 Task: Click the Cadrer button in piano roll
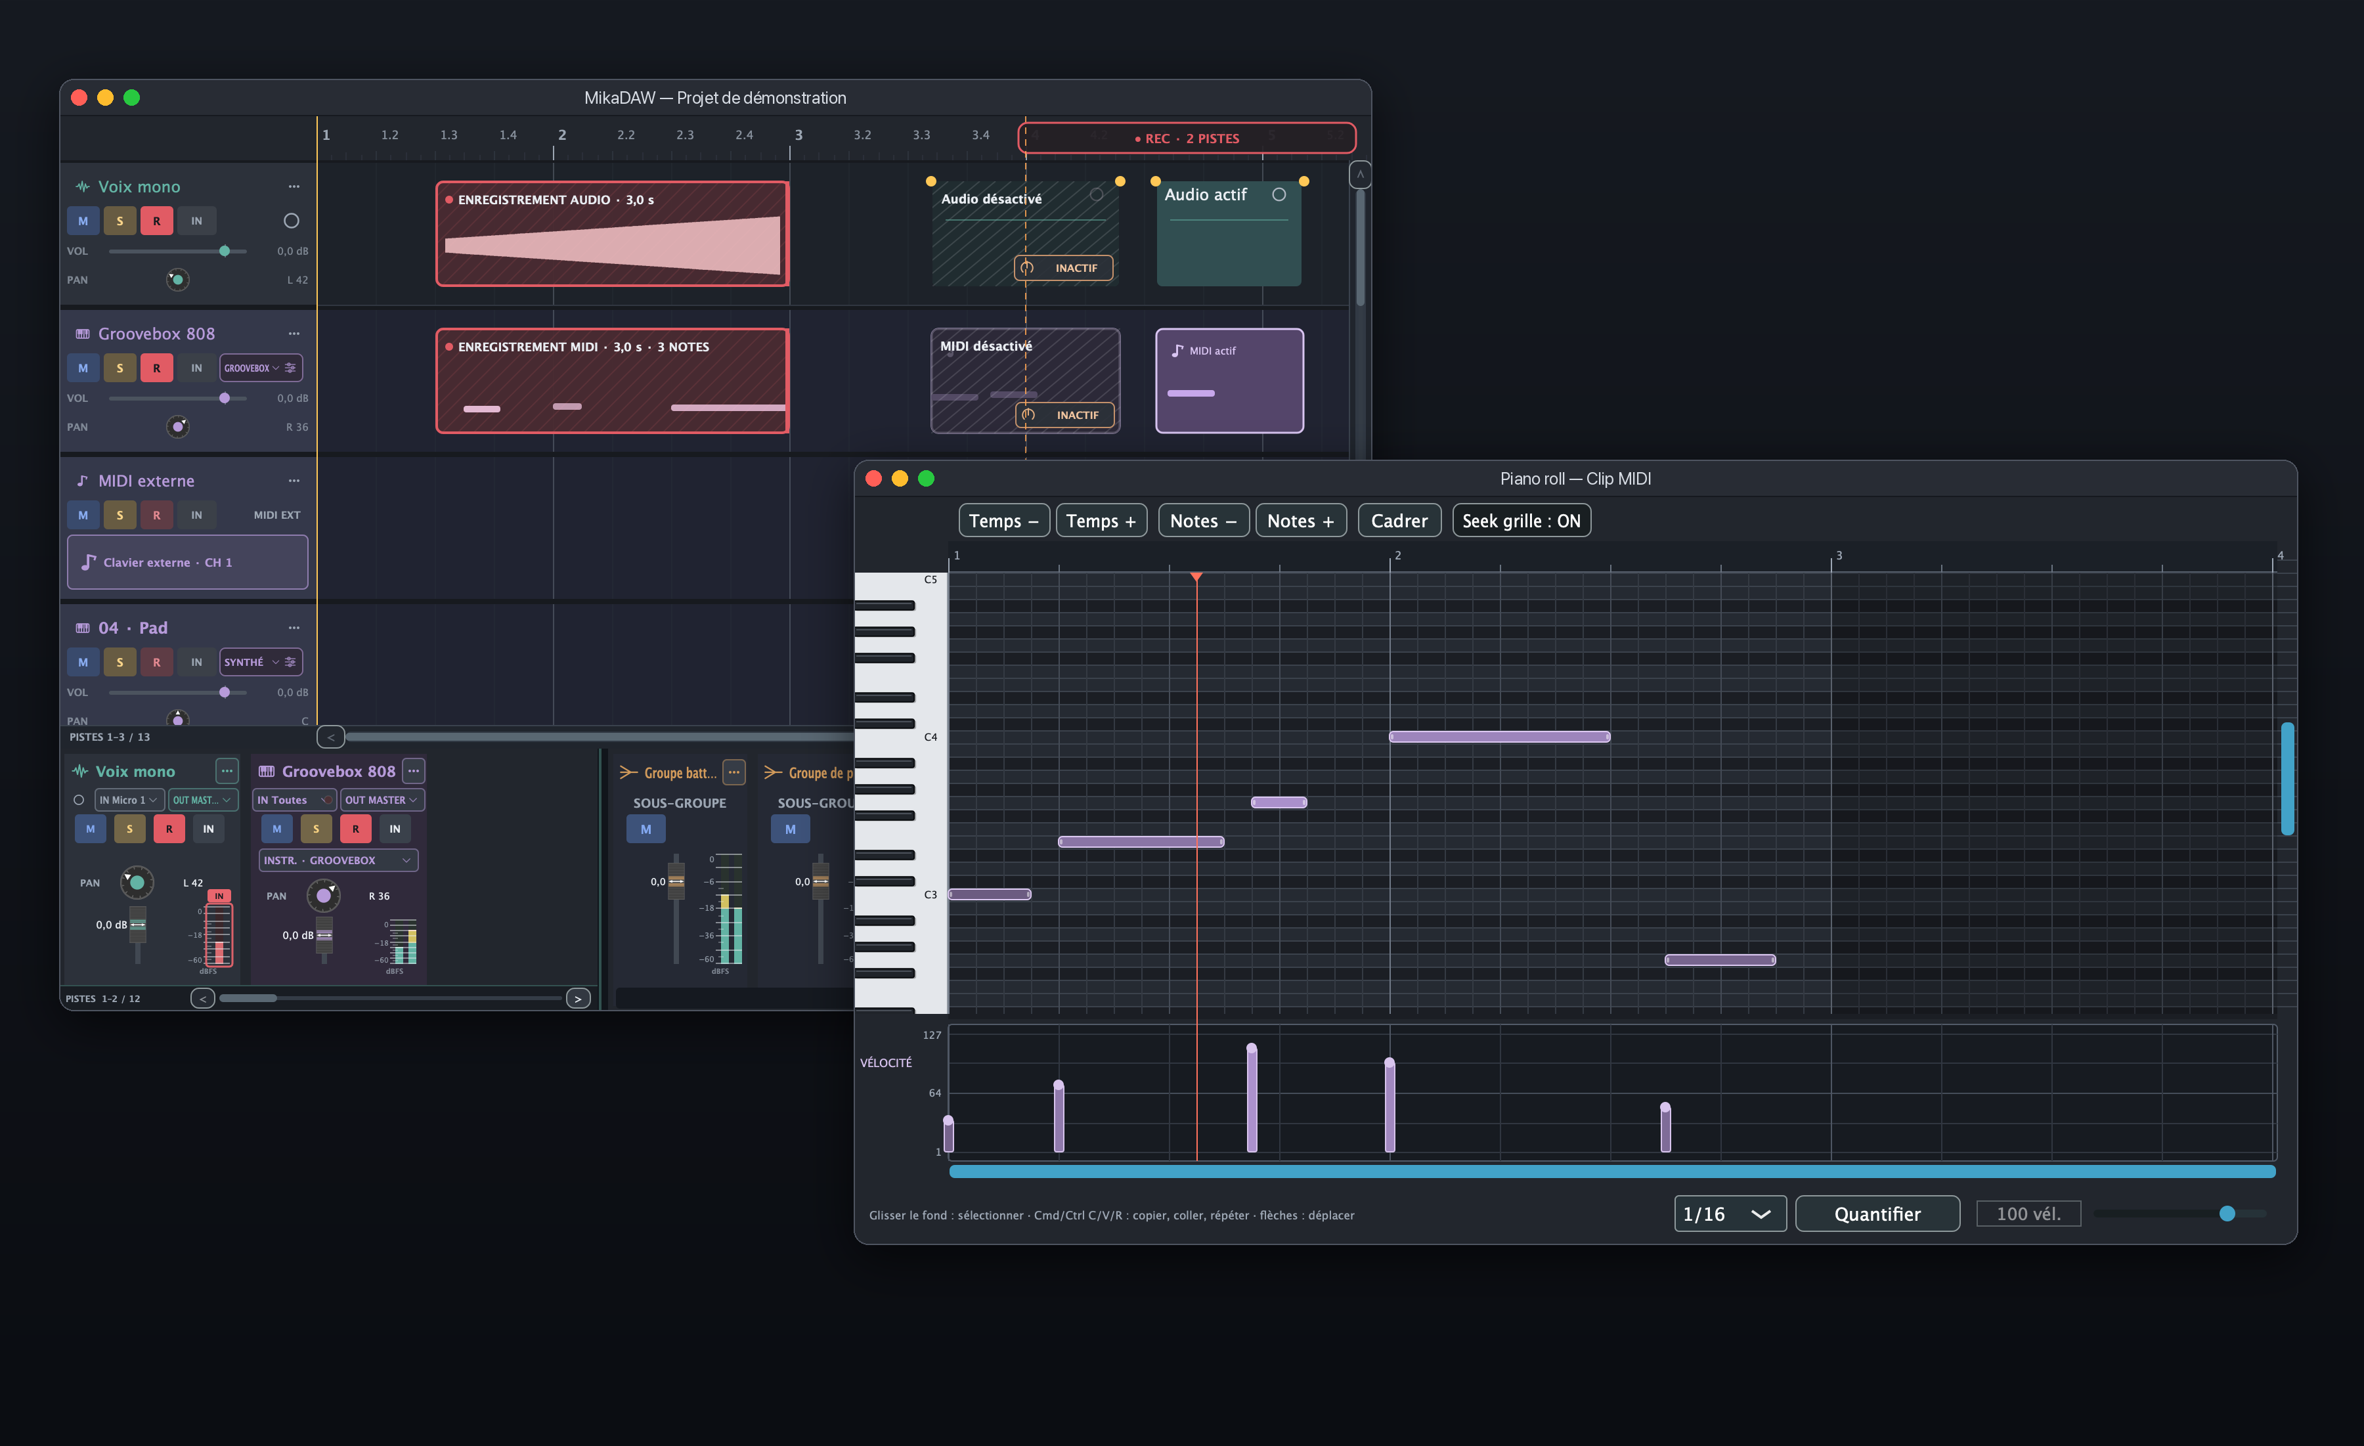pyautogui.click(x=1399, y=520)
